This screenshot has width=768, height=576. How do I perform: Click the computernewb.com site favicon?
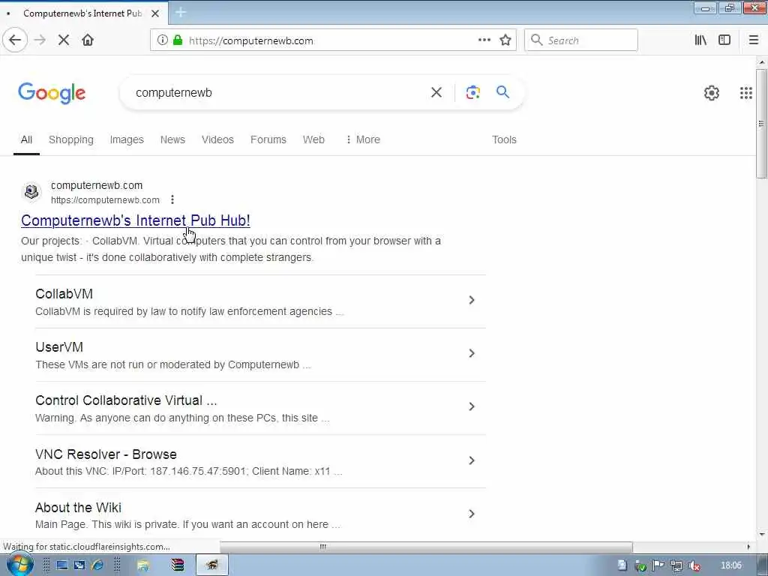[31, 191]
